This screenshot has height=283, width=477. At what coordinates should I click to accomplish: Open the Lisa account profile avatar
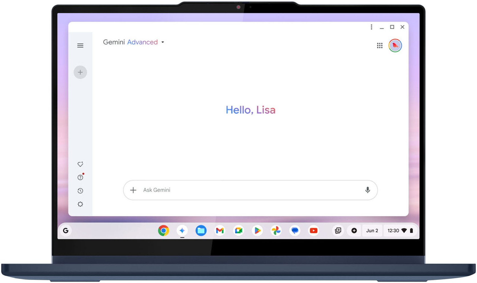point(395,46)
